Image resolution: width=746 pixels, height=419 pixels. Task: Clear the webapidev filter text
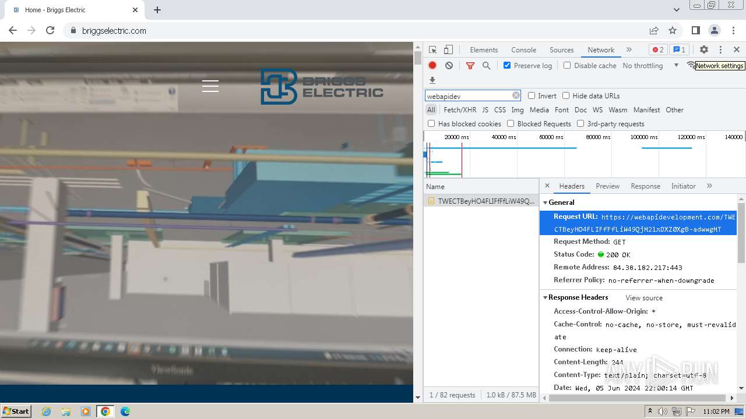(516, 95)
